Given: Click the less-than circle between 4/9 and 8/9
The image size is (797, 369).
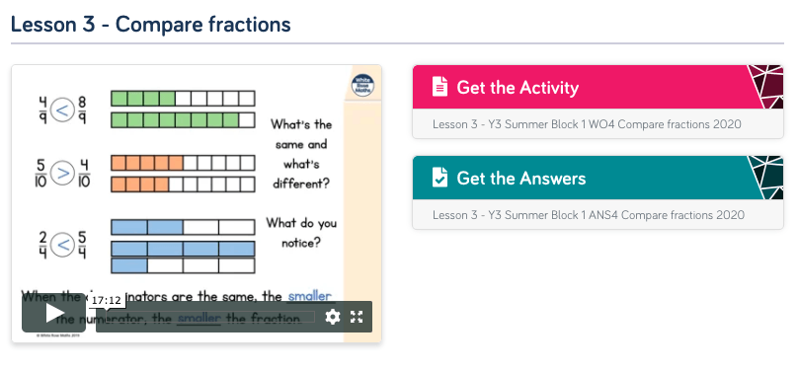Looking at the screenshot, I should point(62,111).
